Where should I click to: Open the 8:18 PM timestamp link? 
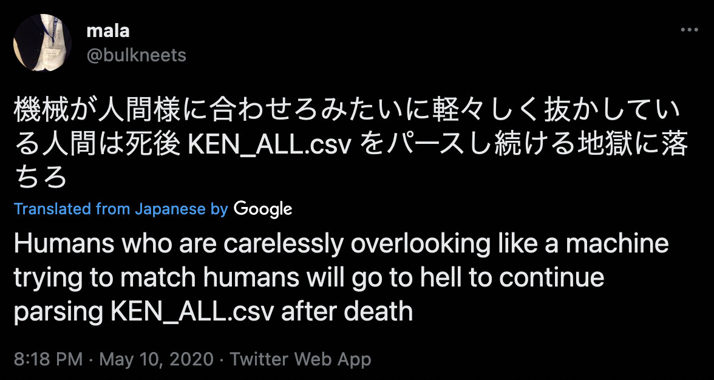click(x=47, y=359)
